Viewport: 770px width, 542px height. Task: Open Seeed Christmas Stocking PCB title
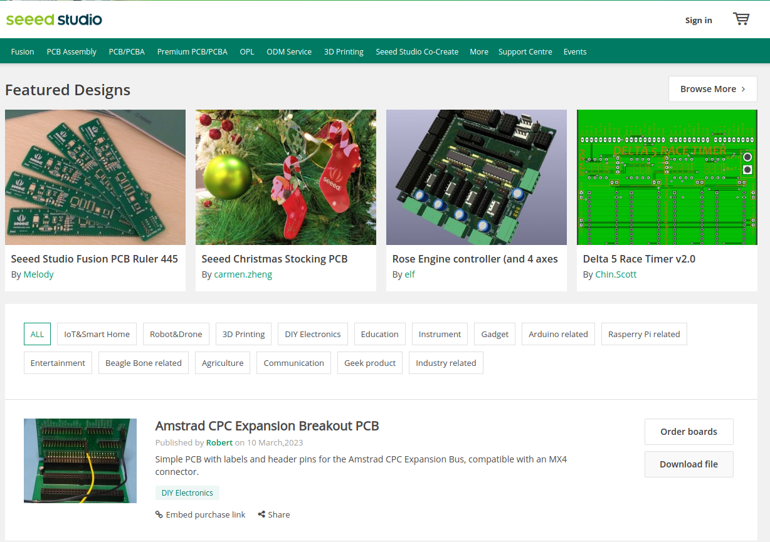coord(275,259)
